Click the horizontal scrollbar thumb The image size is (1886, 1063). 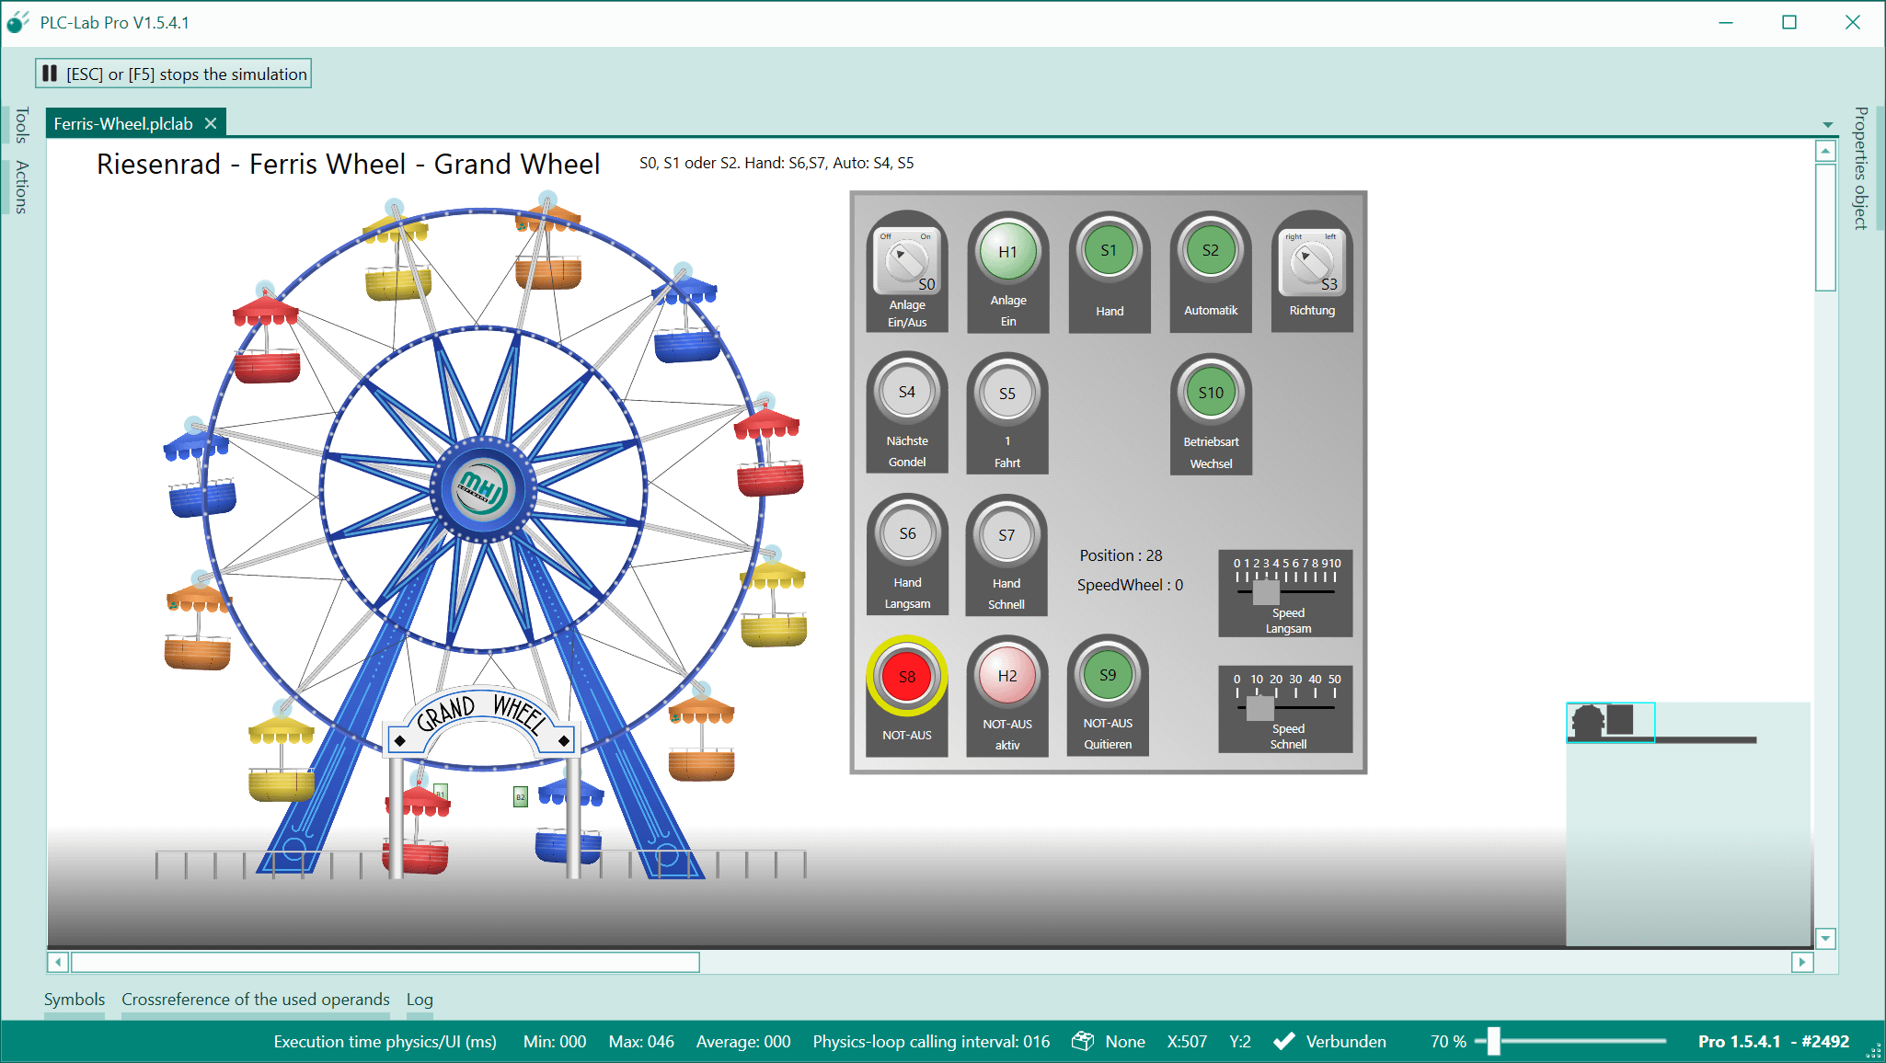(385, 962)
